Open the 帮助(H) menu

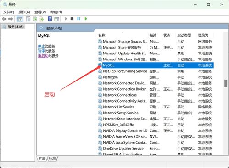[x=56, y=12]
